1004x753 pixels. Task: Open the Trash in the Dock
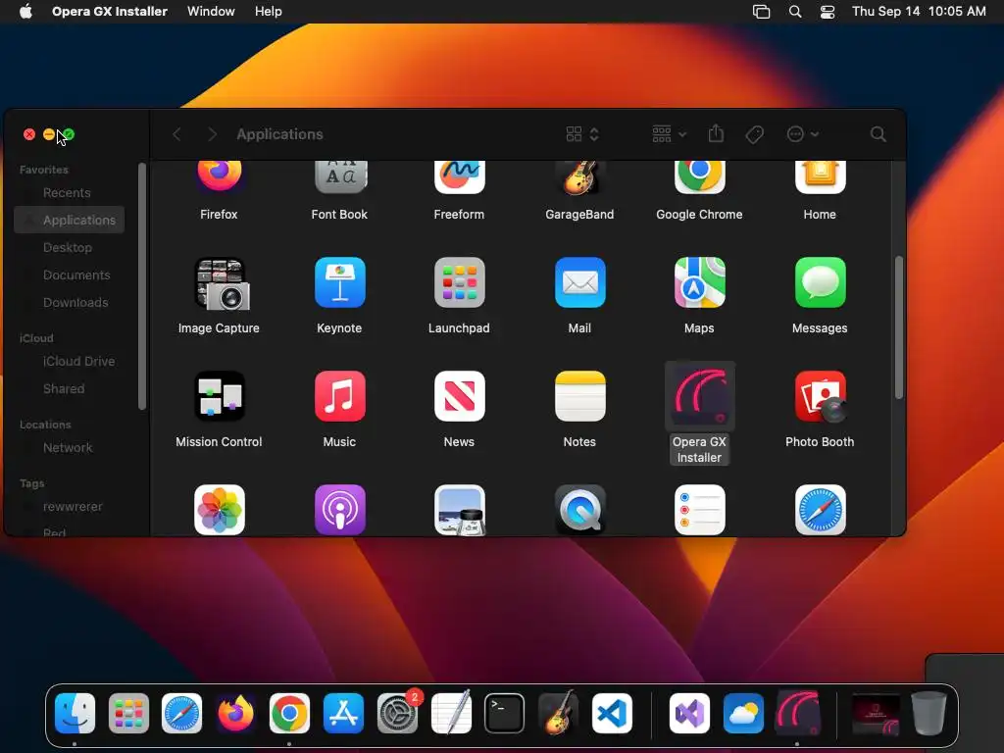[x=929, y=713]
